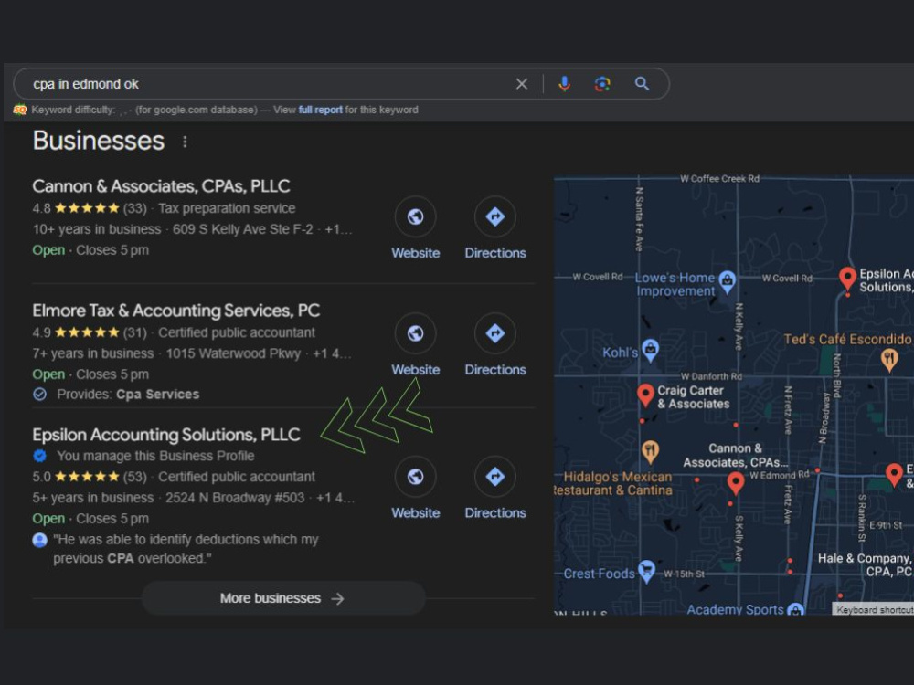Start voice search with microphone icon
The height and width of the screenshot is (685, 914).
click(564, 84)
